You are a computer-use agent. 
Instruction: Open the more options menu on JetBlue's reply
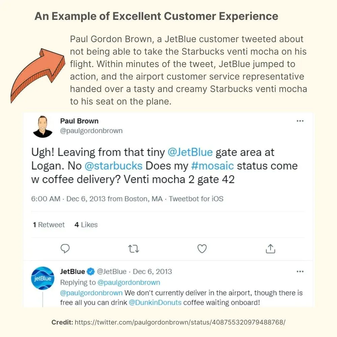click(300, 271)
